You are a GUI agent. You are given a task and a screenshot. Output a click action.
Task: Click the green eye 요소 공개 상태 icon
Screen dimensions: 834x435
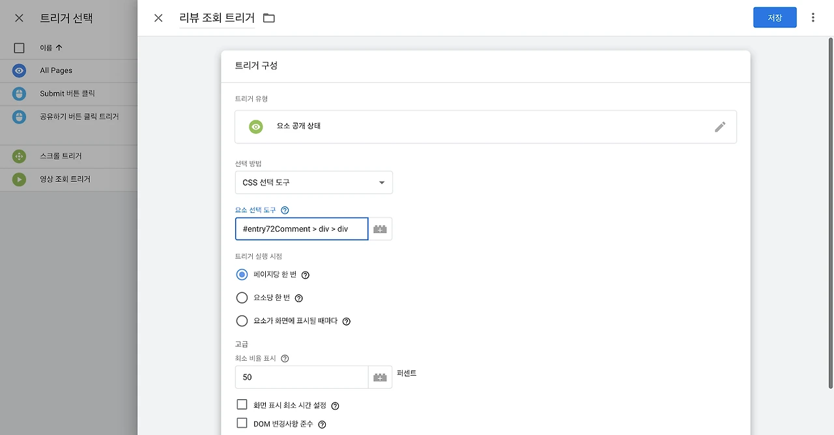pos(256,126)
